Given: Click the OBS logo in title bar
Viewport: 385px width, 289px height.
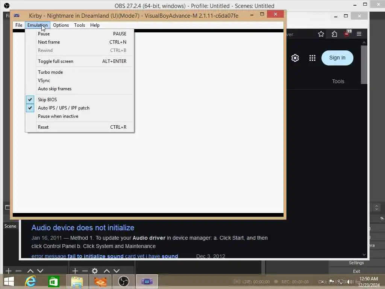Looking at the screenshot, I should 7,5.
